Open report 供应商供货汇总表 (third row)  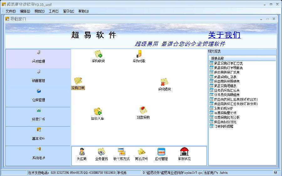(x=225, y=72)
